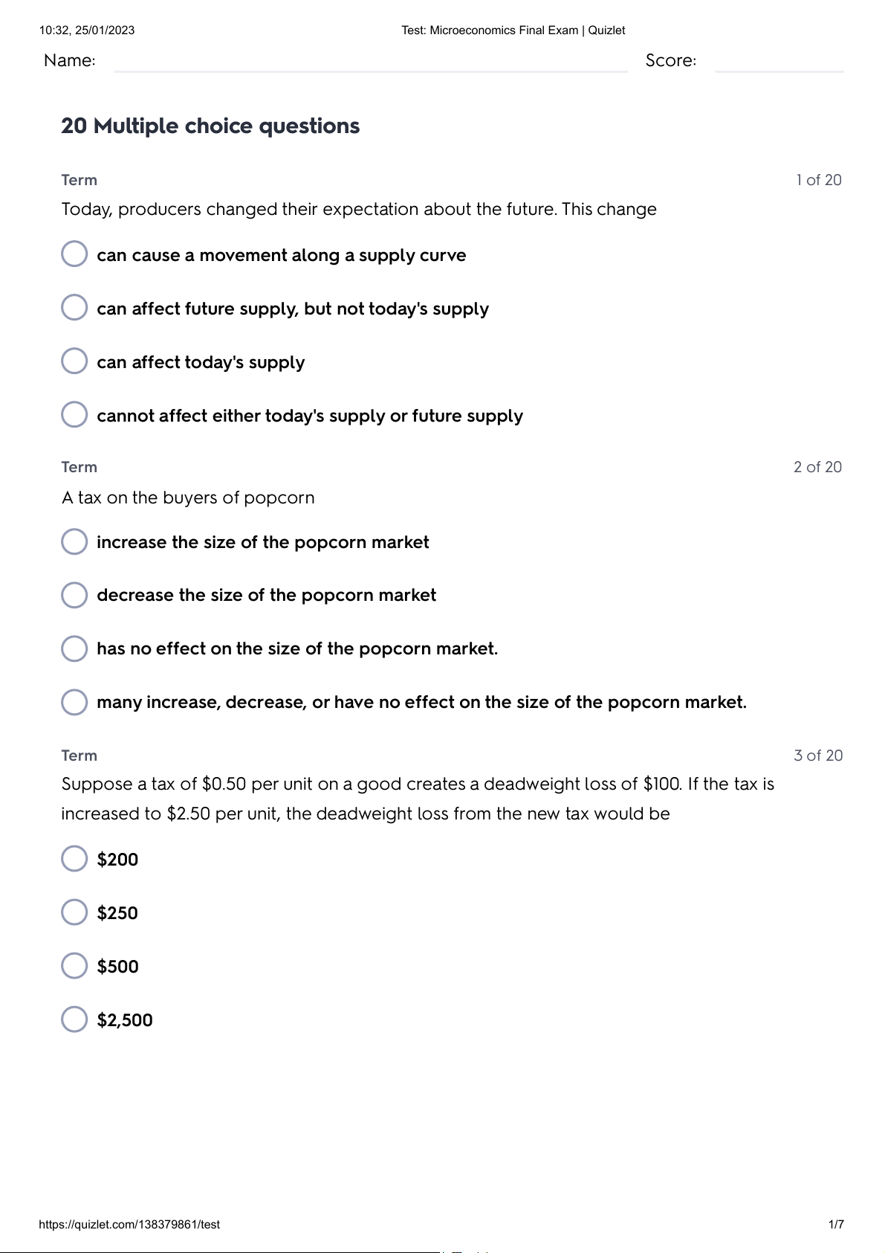Choose the $200 deadweight loss answer

pos(74,859)
